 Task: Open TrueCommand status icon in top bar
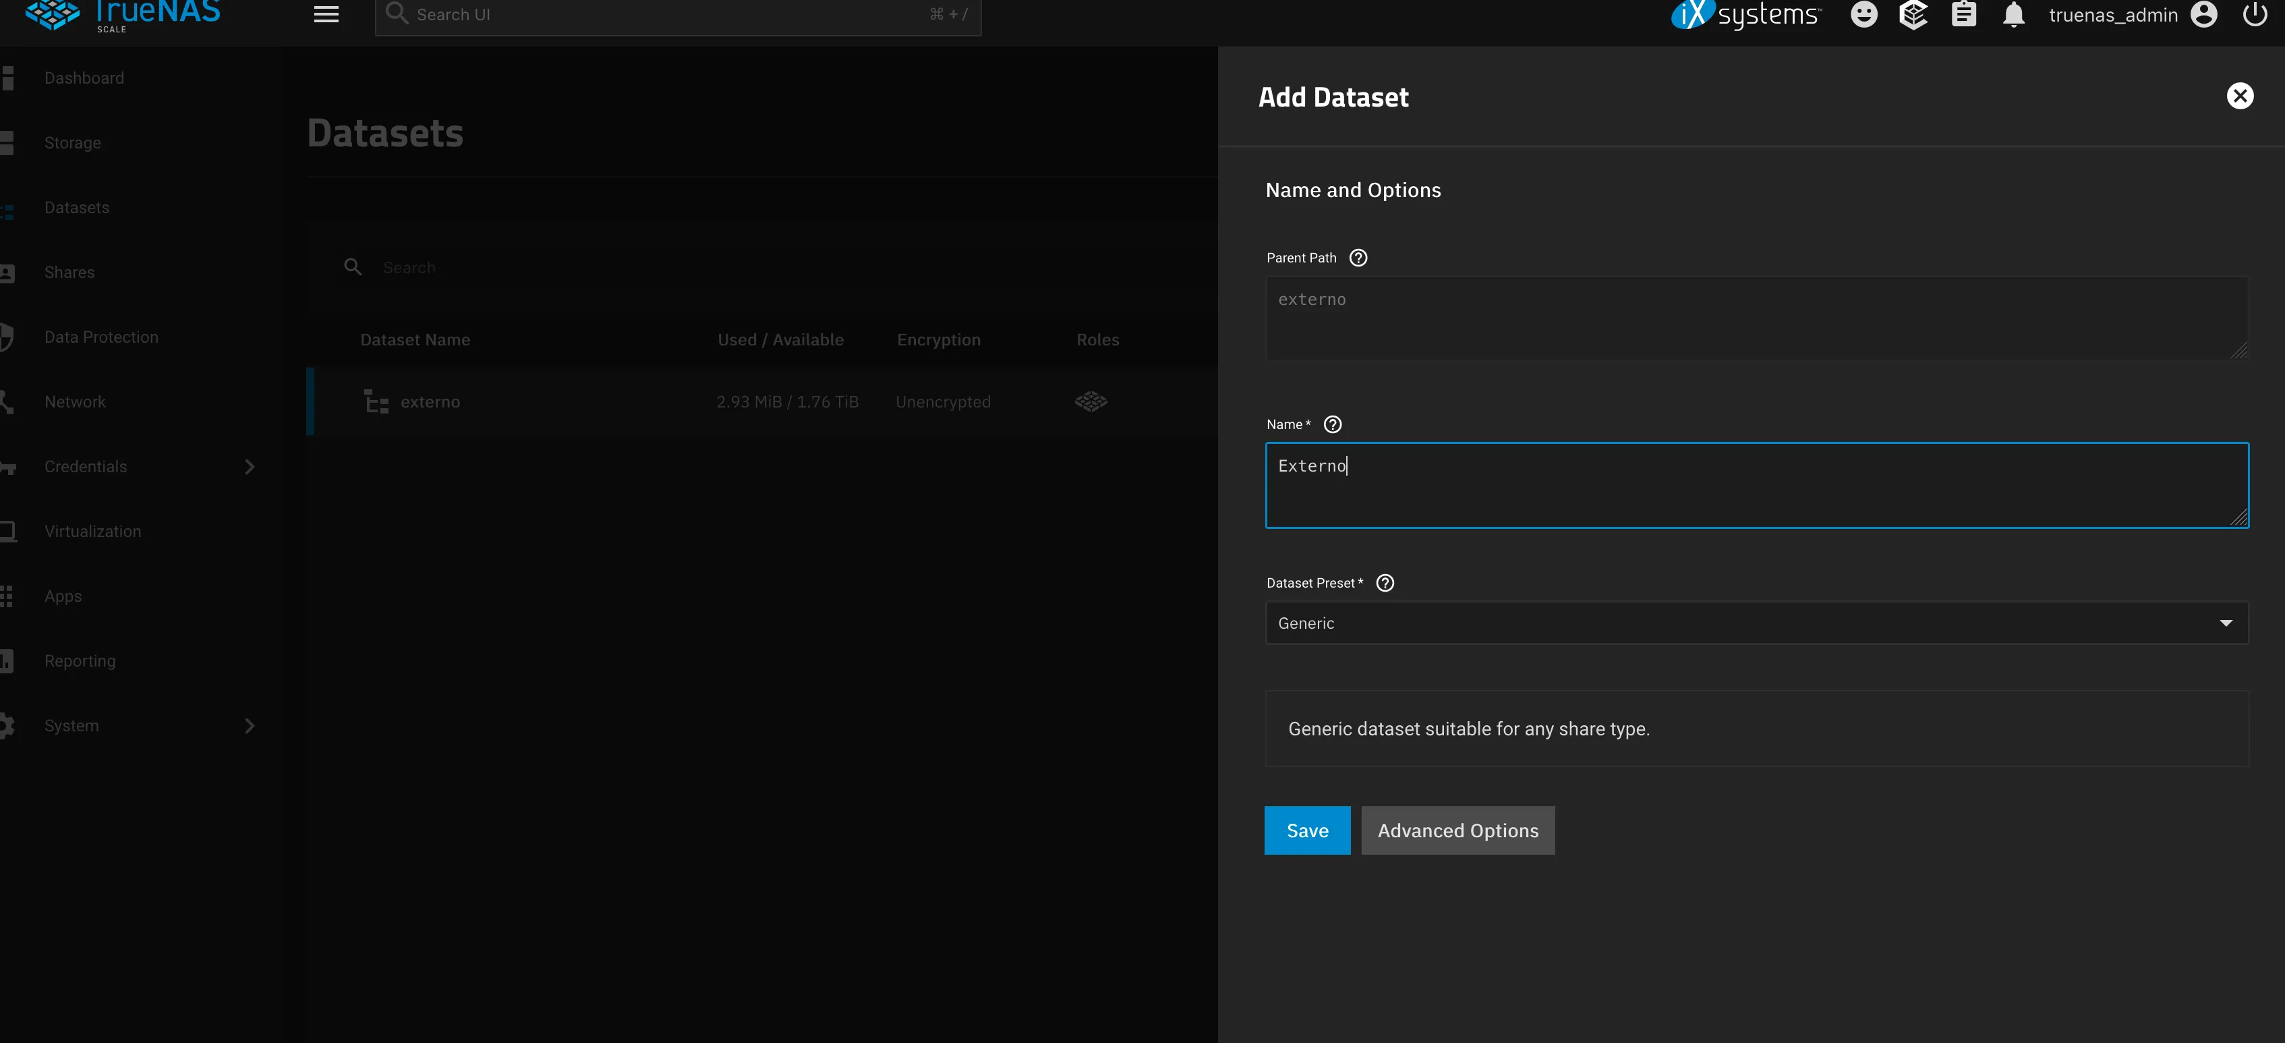coord(1913,15)
